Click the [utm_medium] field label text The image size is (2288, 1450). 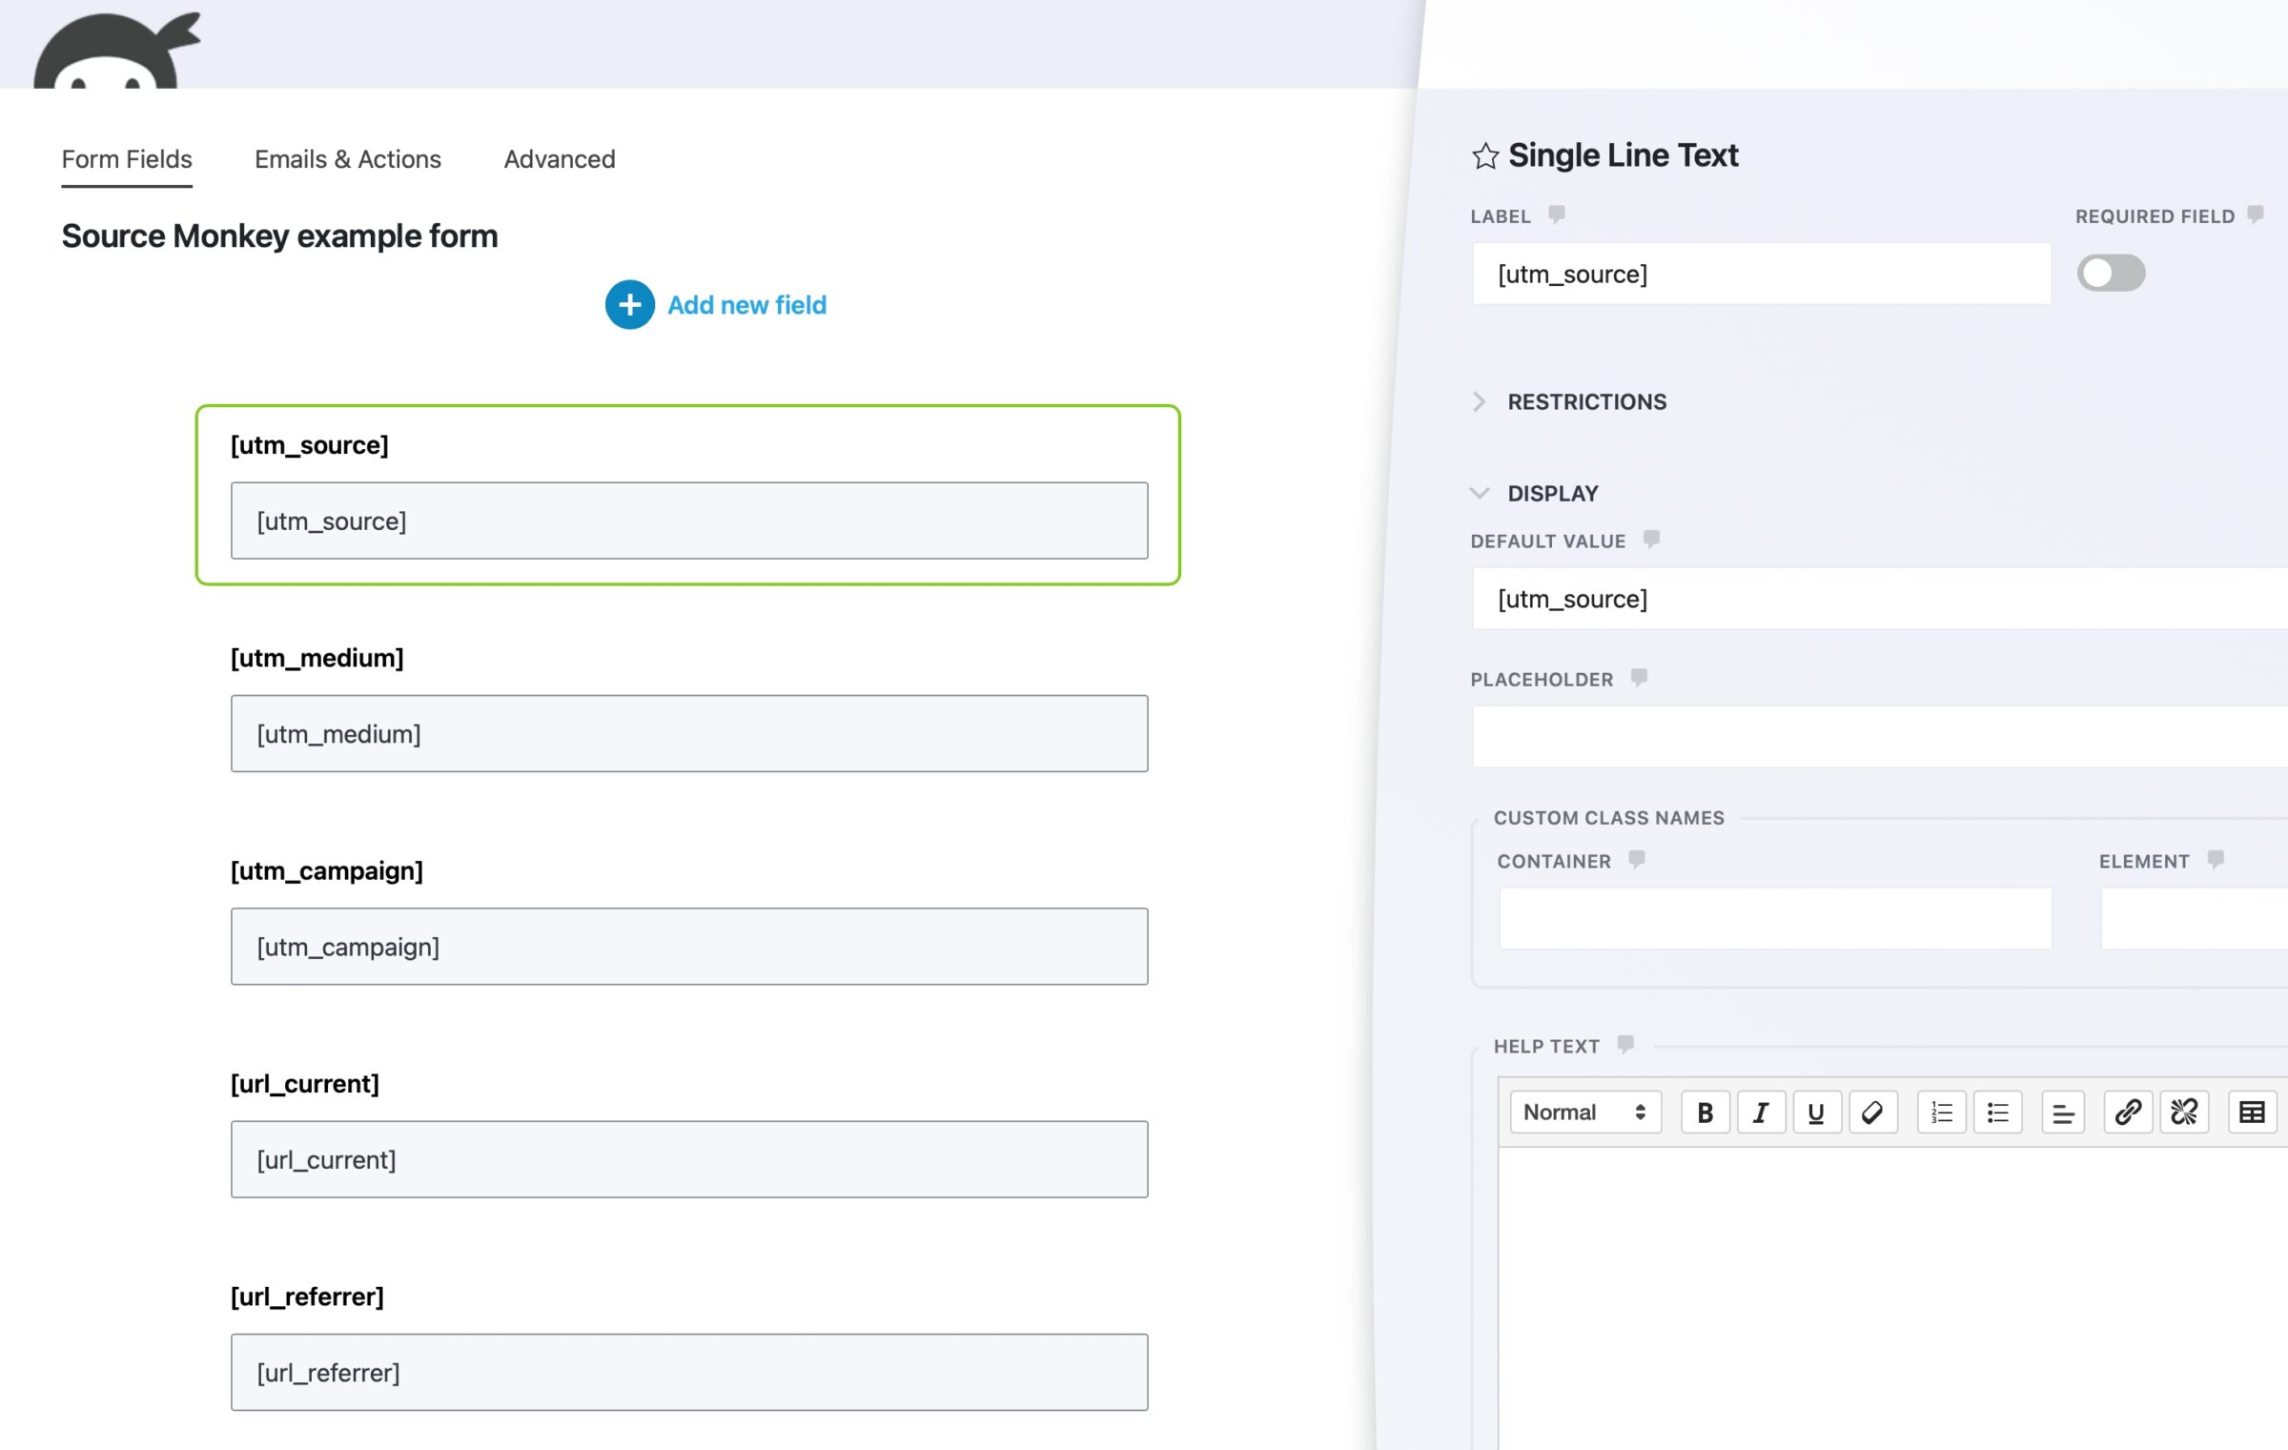tap(317, 658)
